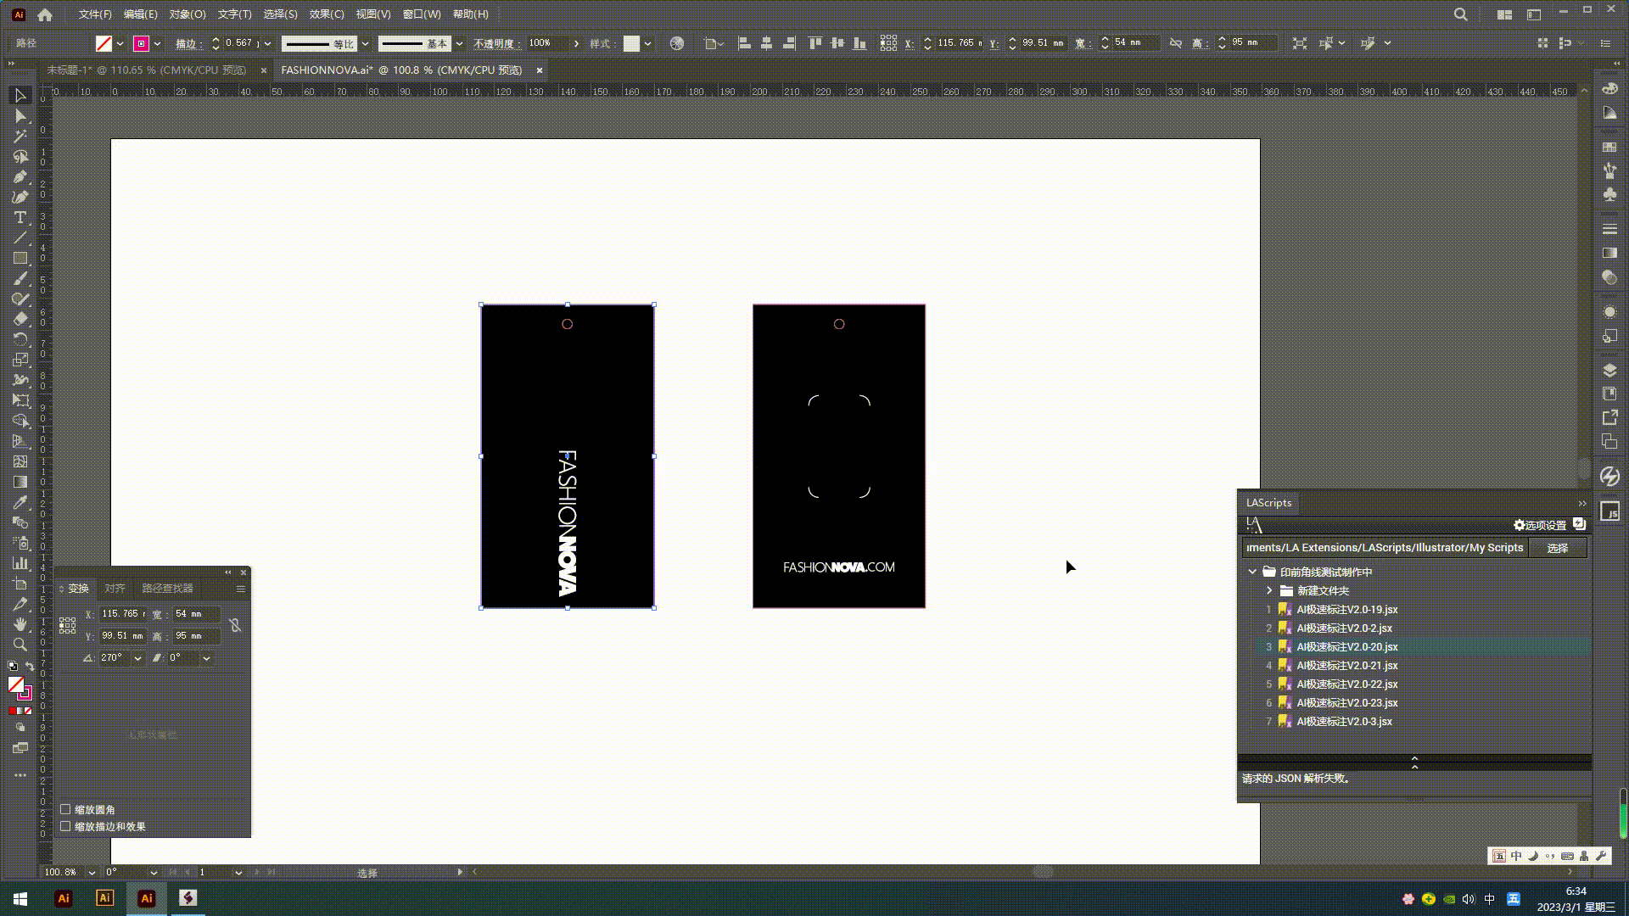Click the X position field in Transform panel
This screenshot has width=1629, height=916.
121,614
